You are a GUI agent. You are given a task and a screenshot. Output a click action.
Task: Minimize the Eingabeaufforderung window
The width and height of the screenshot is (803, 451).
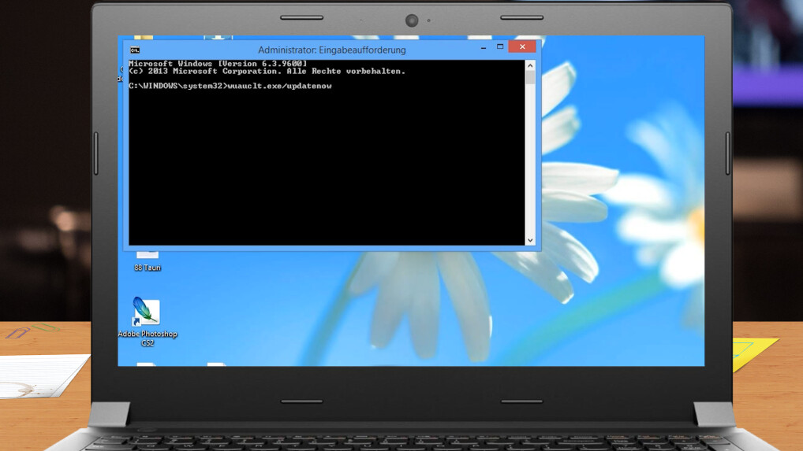click(482, 48)
